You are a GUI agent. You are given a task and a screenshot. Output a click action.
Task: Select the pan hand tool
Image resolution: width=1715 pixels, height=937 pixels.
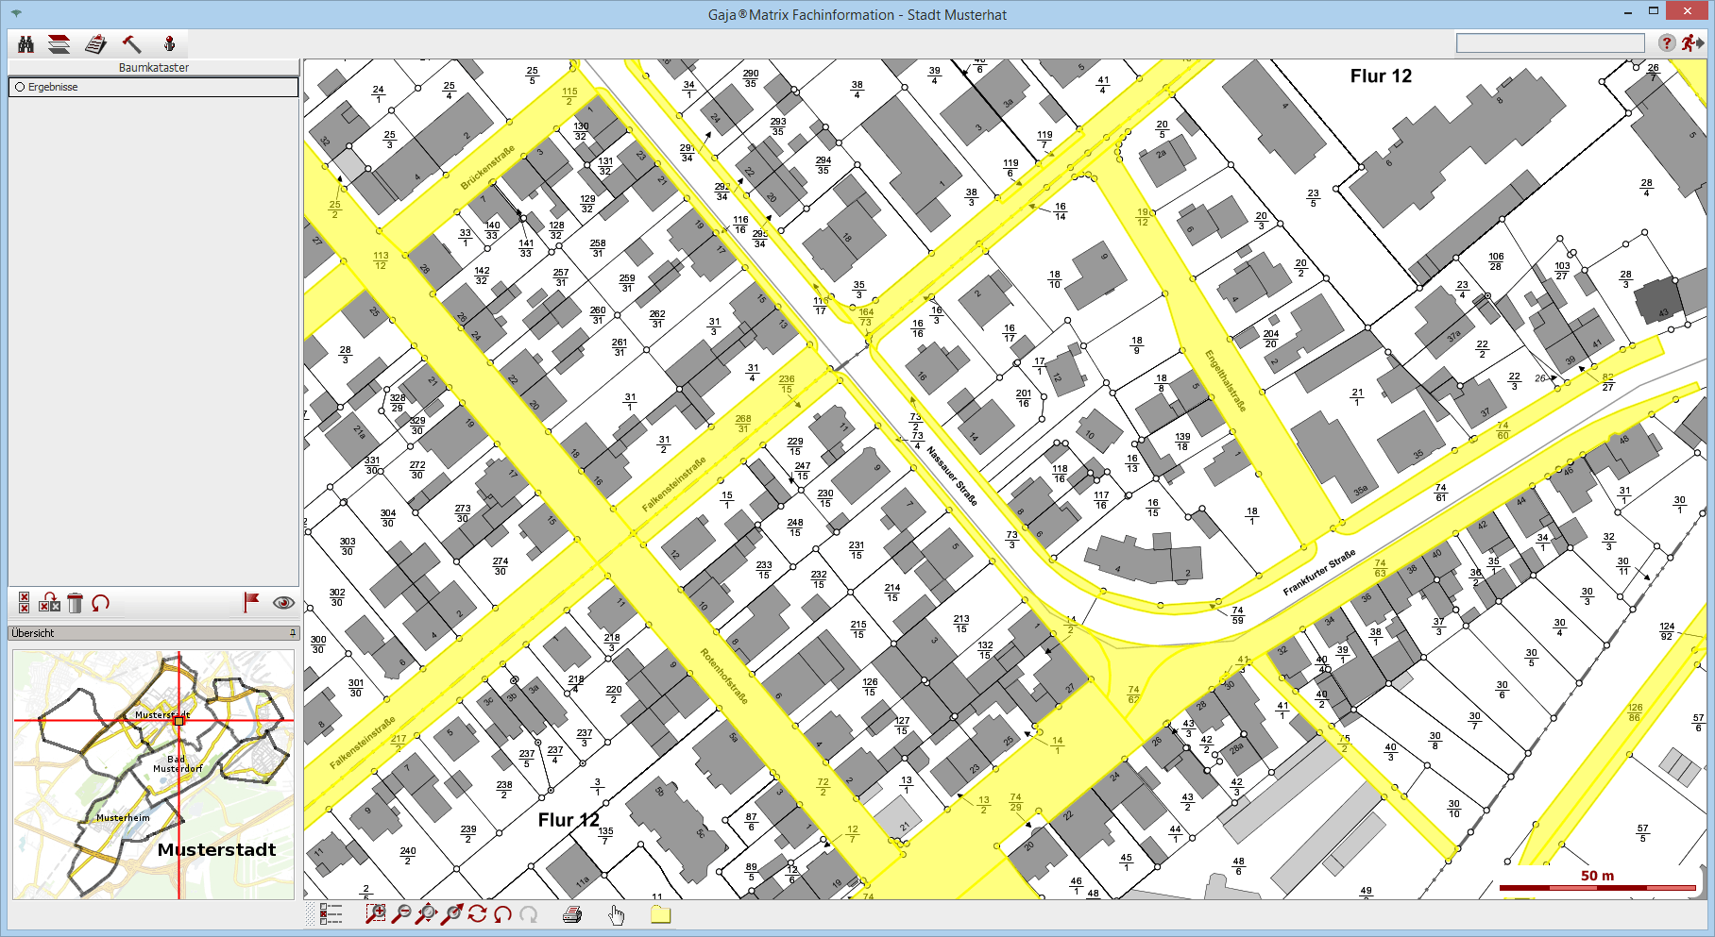(x=617, y=913)
